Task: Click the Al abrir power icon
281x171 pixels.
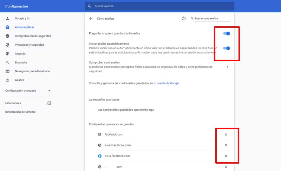Action: (7, 80)
